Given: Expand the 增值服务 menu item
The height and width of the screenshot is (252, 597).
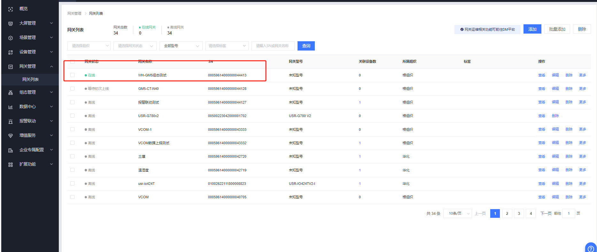Looking at the screenshot, I should (30, 135).
